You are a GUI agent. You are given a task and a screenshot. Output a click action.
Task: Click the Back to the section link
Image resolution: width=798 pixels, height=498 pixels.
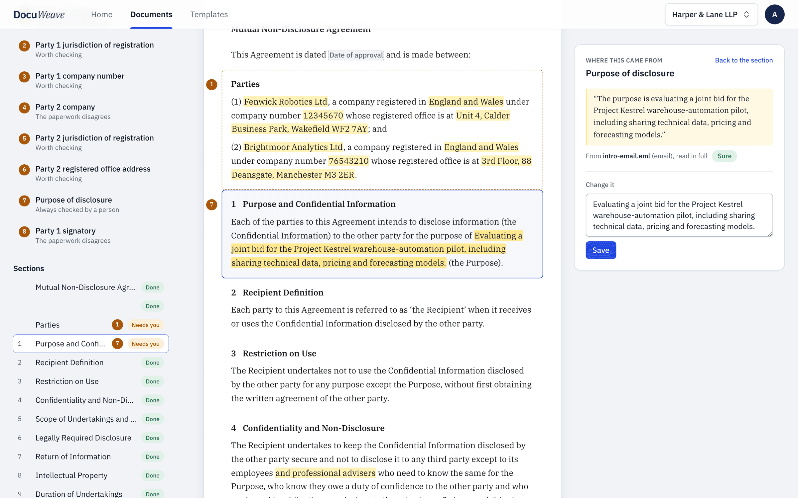pyautogui.click(x=744, y=60)
